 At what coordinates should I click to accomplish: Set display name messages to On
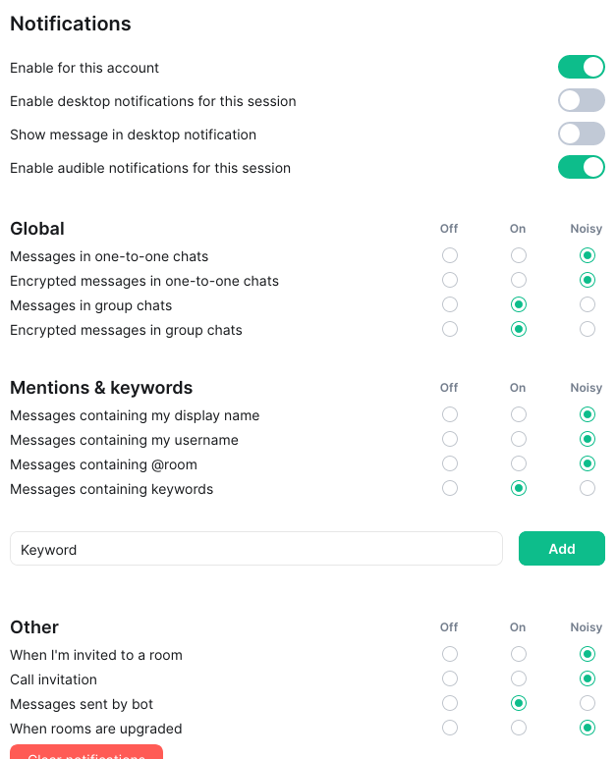(519, 414)
